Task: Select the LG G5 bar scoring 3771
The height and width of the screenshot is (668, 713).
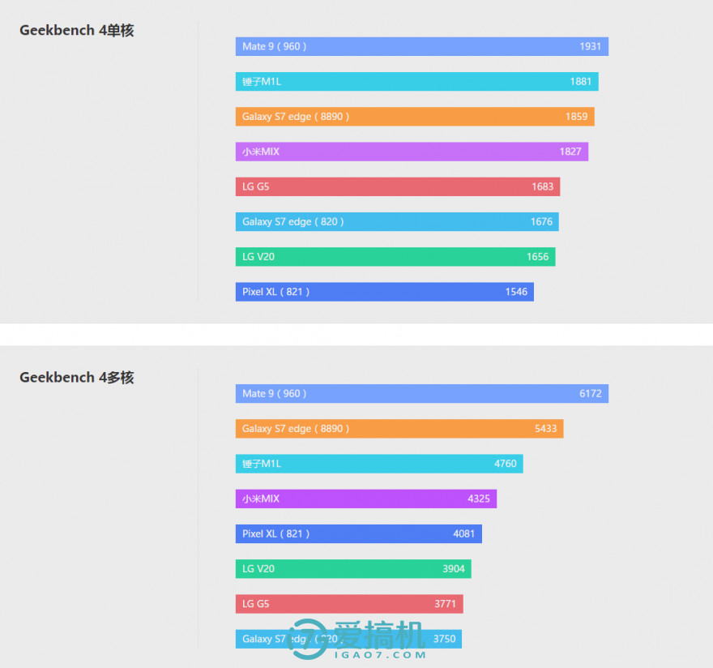Action: [x=348, y=604]
